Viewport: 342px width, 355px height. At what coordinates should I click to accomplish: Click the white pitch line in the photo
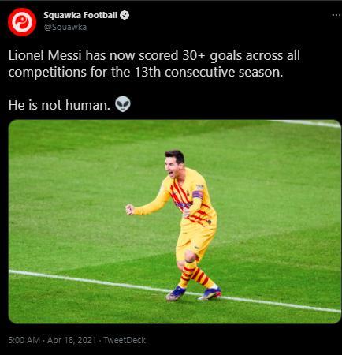pyautogui.click(x=175, y=290)
